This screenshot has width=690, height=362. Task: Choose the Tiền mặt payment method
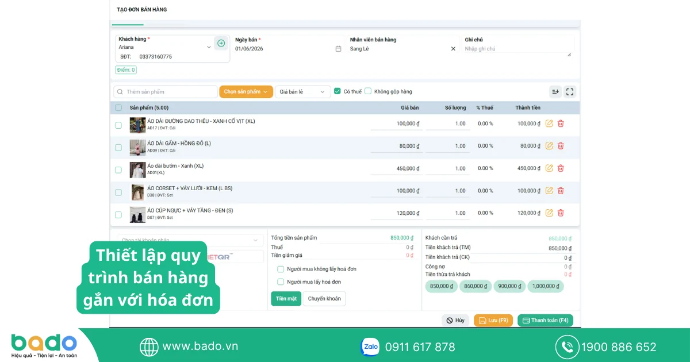click(x=286, y=299)
